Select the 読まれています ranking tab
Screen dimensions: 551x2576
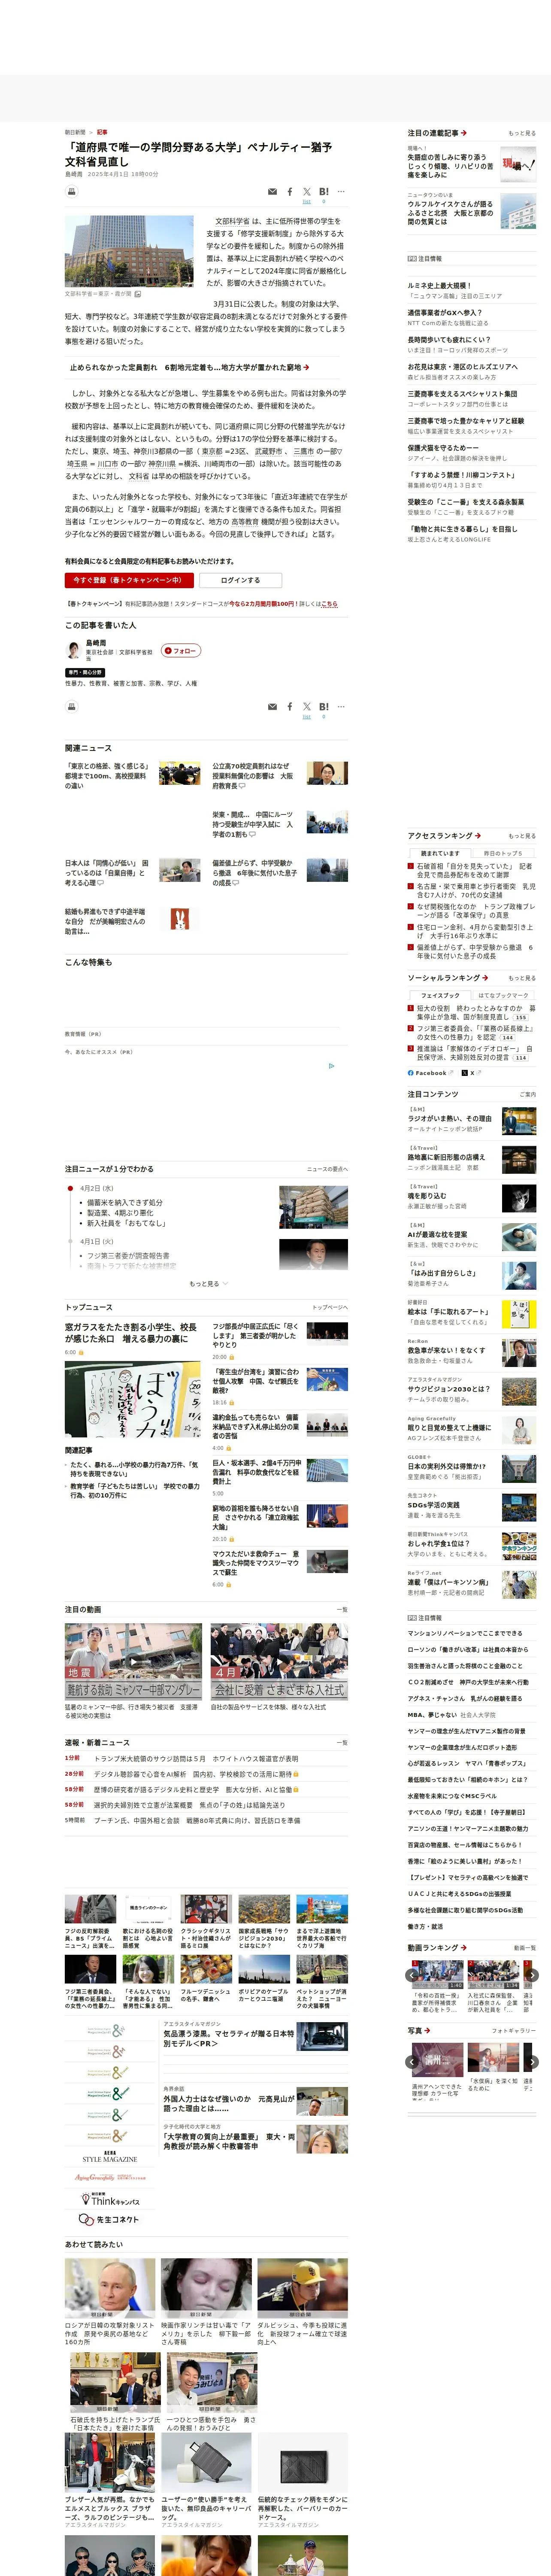pos(440,853)
